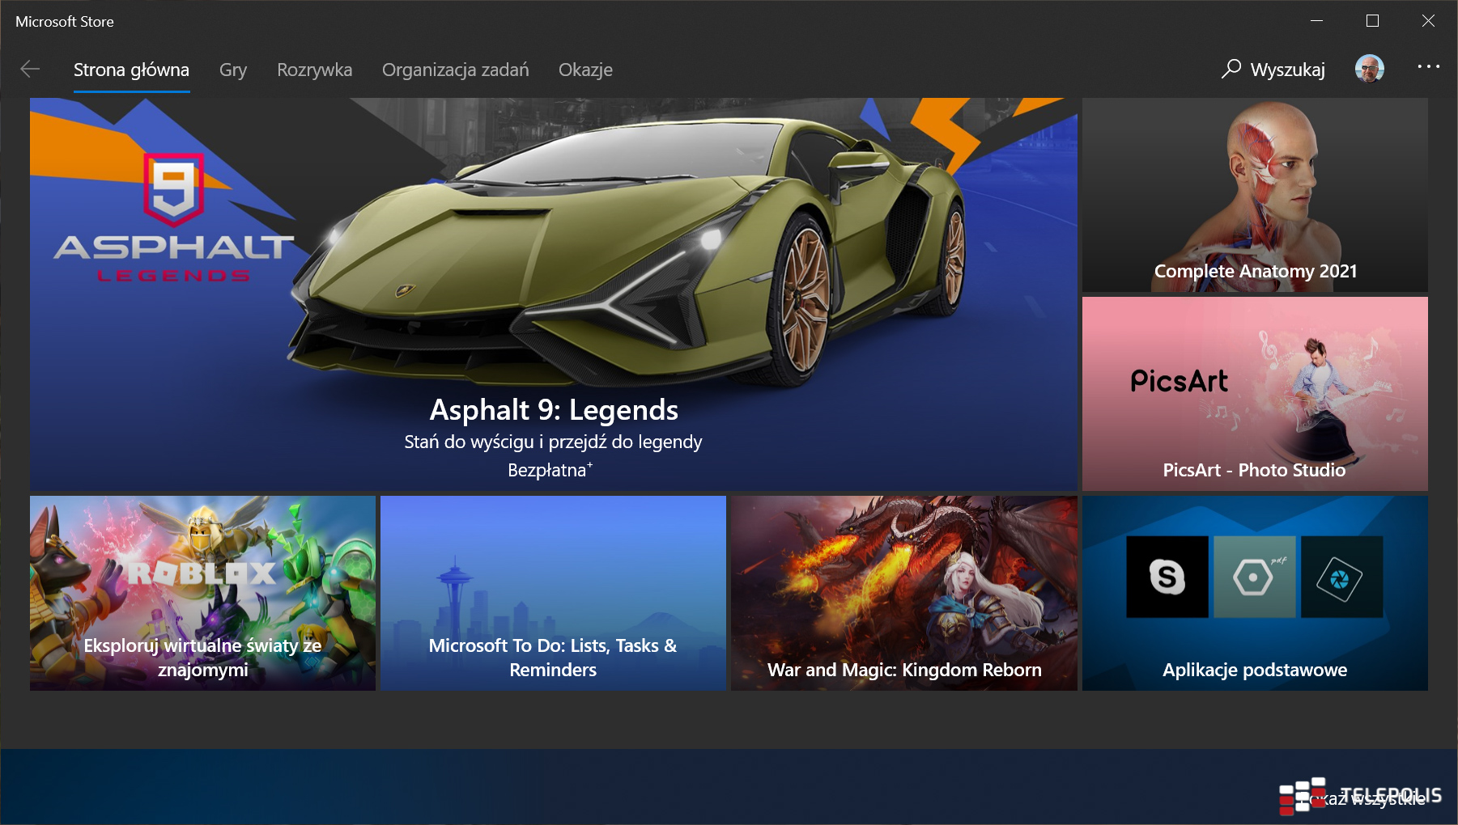Screen dimensions: 1458x825
Task: Open the user profile avatar
Action: tap(1369, 69)
